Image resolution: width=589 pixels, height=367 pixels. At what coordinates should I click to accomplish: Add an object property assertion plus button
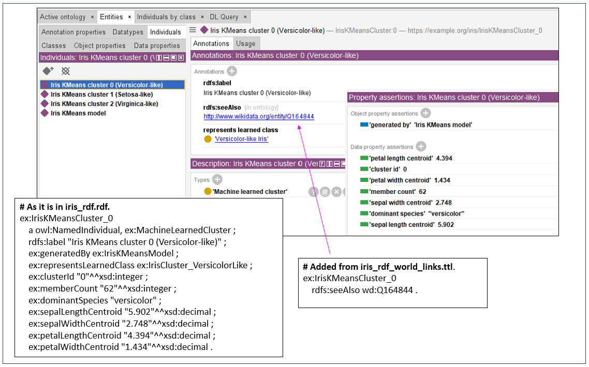tap(425, 113)
